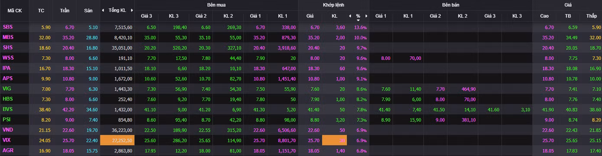The width and height of the screenshot is (602, 156).
Task: Click the TB average price header
Action: pos(568,16)
